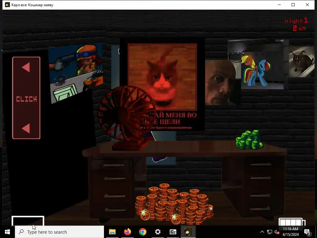Click the muted volume tray icon

pos(277,232)
